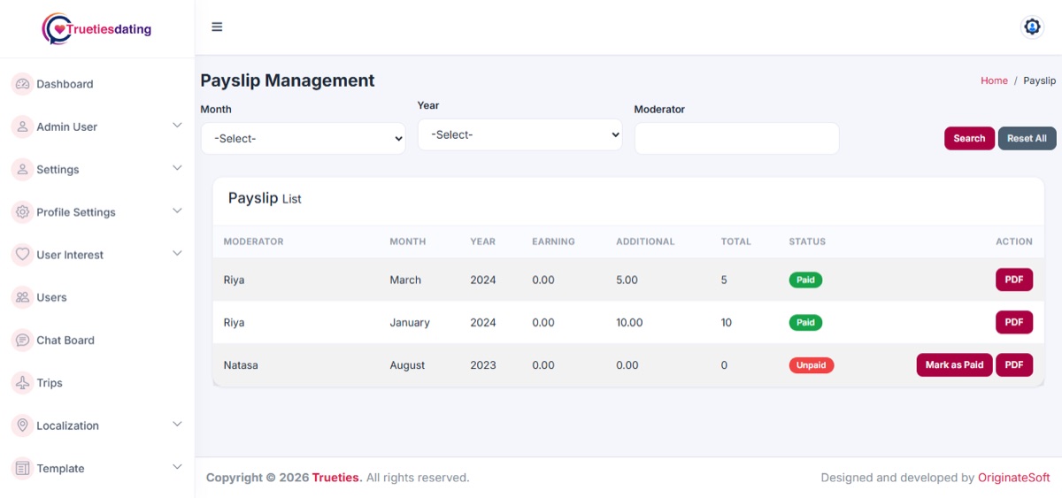Screen dimensions: 1062x498
Task: Toggle the hamburger menu icon
Action: coord(217,27)
